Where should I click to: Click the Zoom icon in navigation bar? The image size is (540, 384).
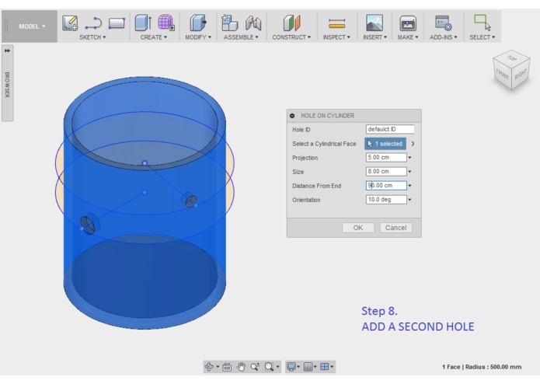pos(255,367)
